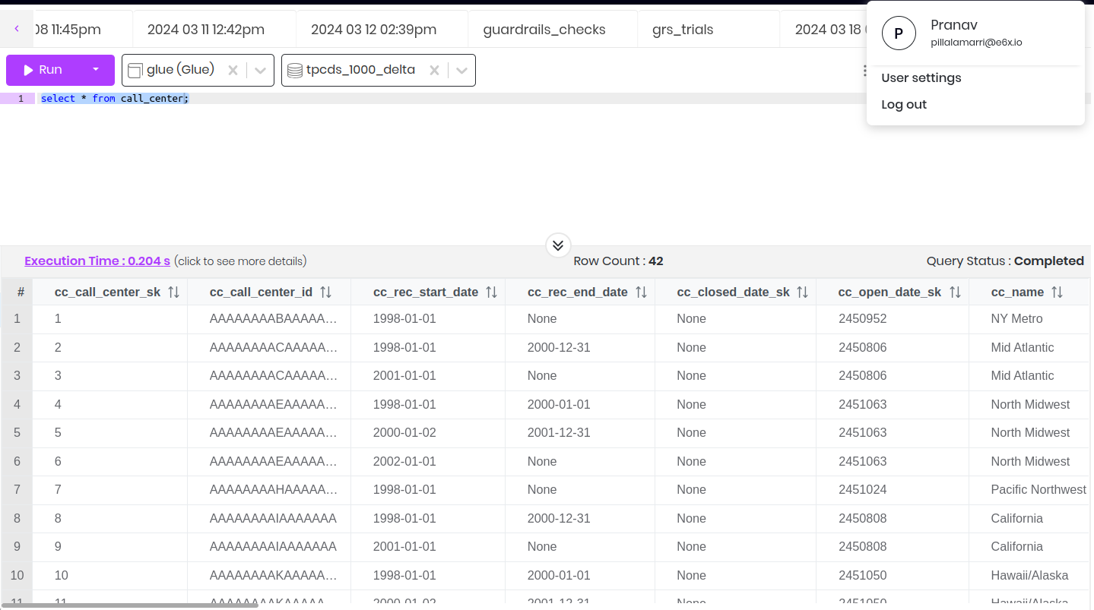Click the horizontal scrollbar of results
Screen dimensions: 1094x610
coord(129,605)
